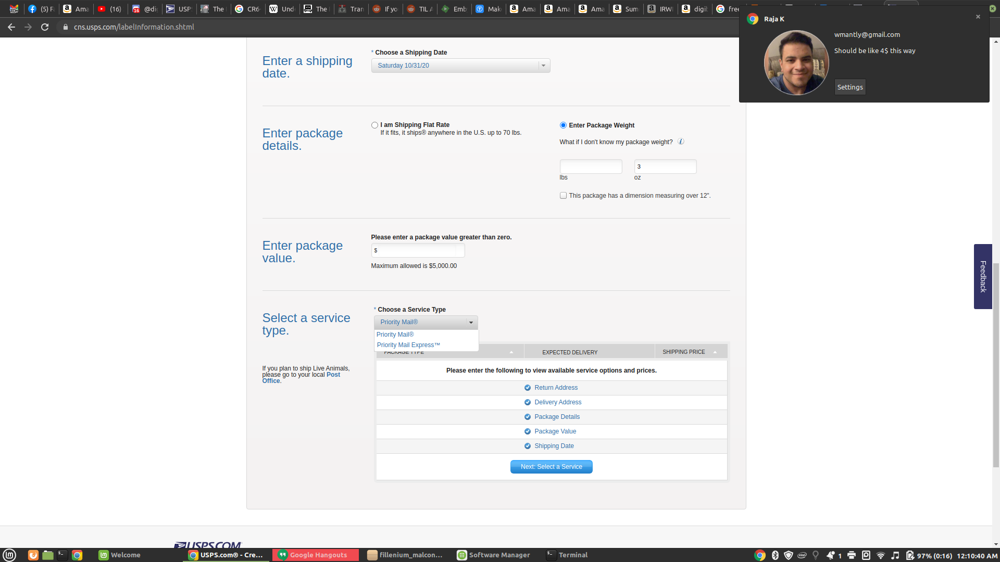Open the Wi-Fi network tray icon
This screenshot has width=1000, height=562.
(881, 555)
